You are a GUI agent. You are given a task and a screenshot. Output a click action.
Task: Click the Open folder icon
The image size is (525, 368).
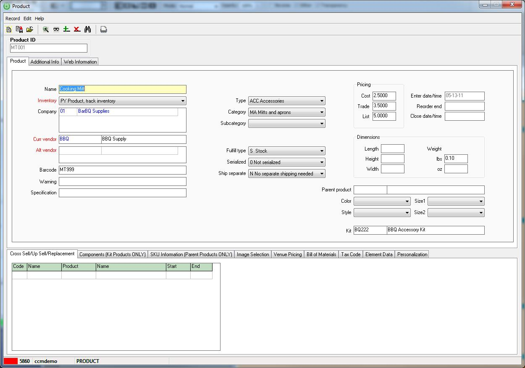pyautogui.click(x=29, y=29)
